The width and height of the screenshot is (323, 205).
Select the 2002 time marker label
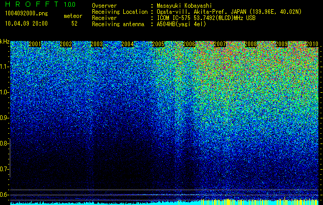pos(66,44)
